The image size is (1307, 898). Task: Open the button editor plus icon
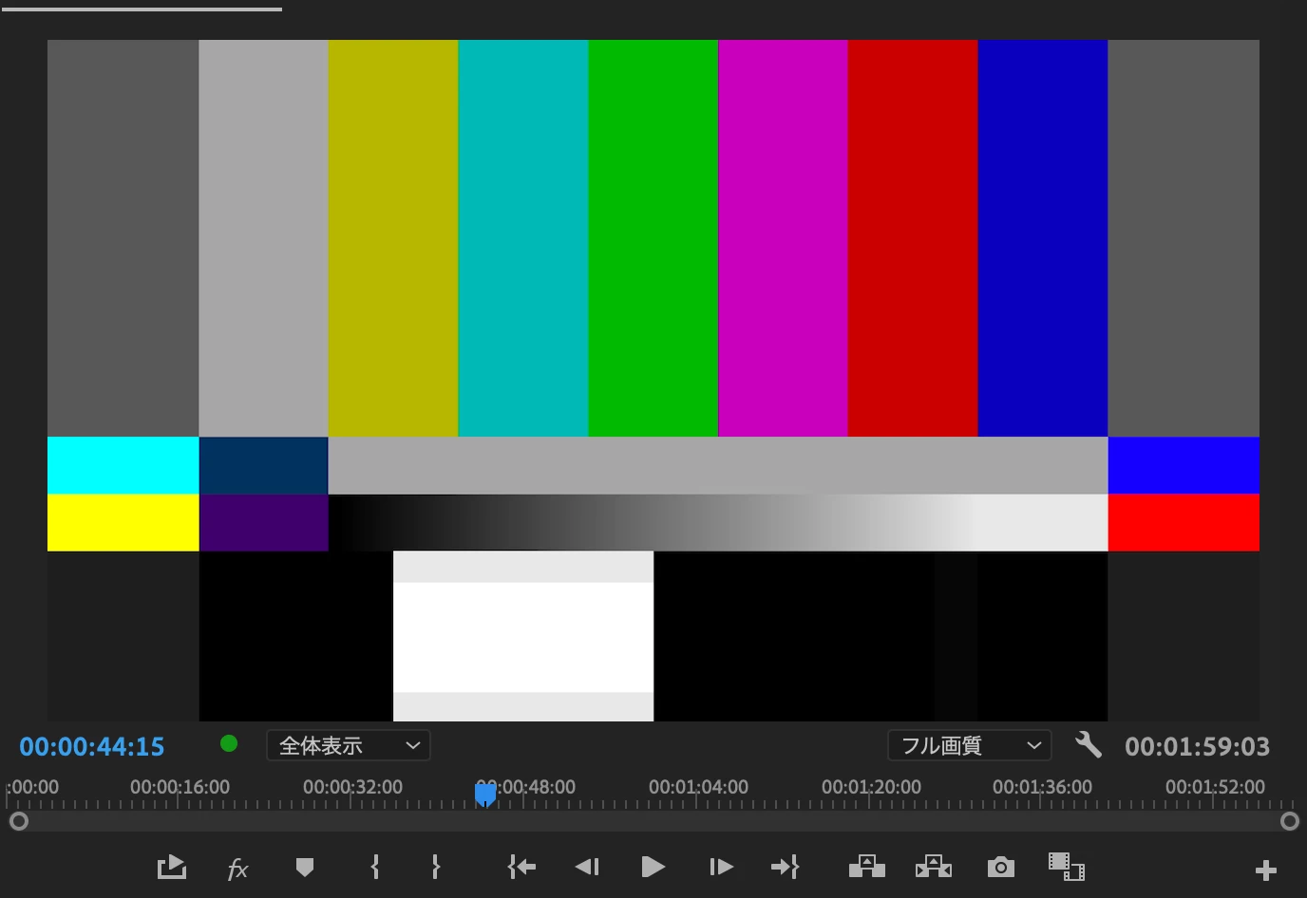point(1265,870)
